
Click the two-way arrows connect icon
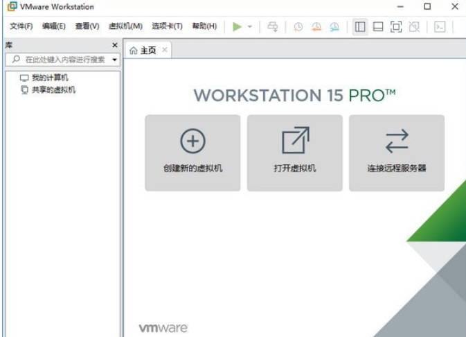click(x=397, y=141)
